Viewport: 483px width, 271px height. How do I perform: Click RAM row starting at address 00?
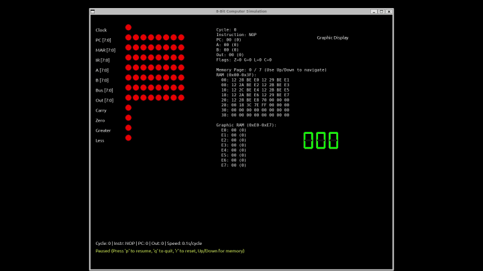[255, 80]
